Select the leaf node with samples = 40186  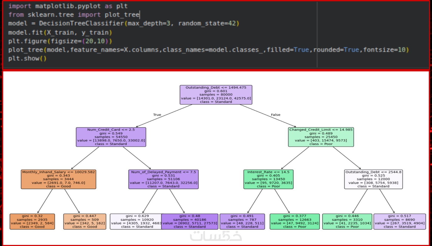coord(190,221)
